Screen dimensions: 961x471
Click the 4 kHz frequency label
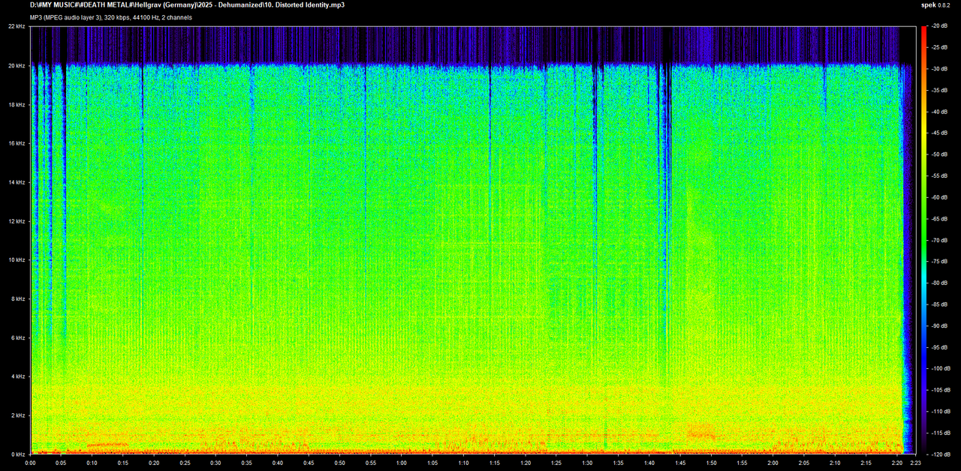pyautogui.click(x=19, y=376)
